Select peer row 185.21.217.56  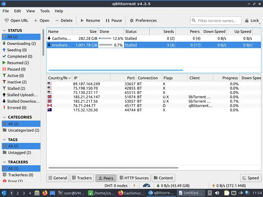[x=154, y=101]
